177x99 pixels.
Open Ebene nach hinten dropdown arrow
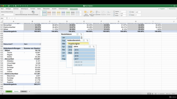94,12
